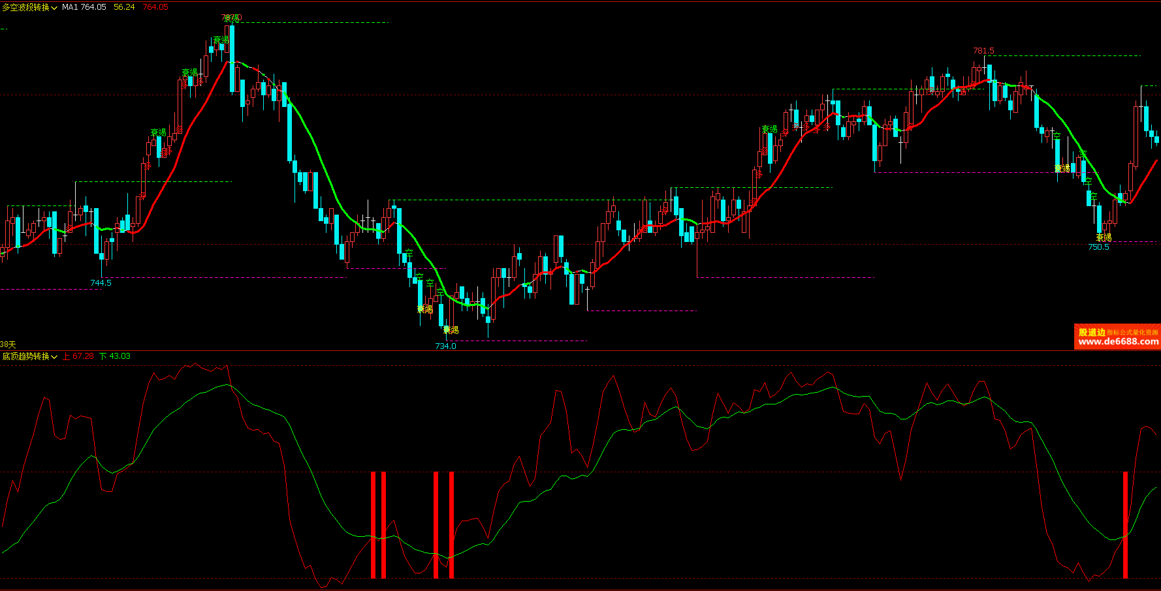Screen dimensions: 1161x591
Task: Click the leftmost red signal bar in lower panel
Action: (374, 525)
